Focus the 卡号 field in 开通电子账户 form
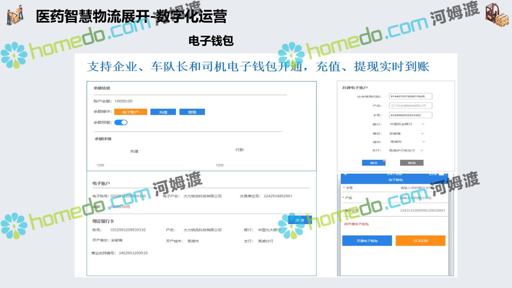Screen dimensions: 512x288 [x=410, y=115]
